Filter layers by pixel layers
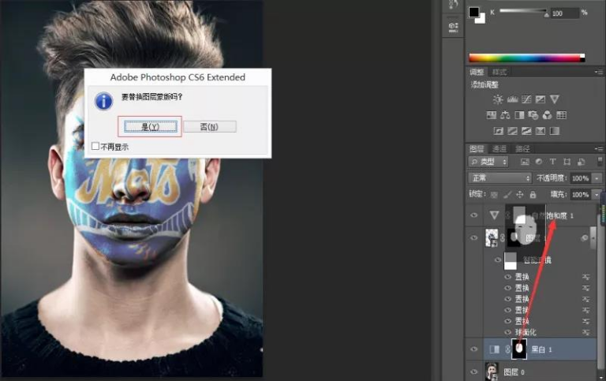The width and height of the screenshot is (606, 381). pos(525,162)
